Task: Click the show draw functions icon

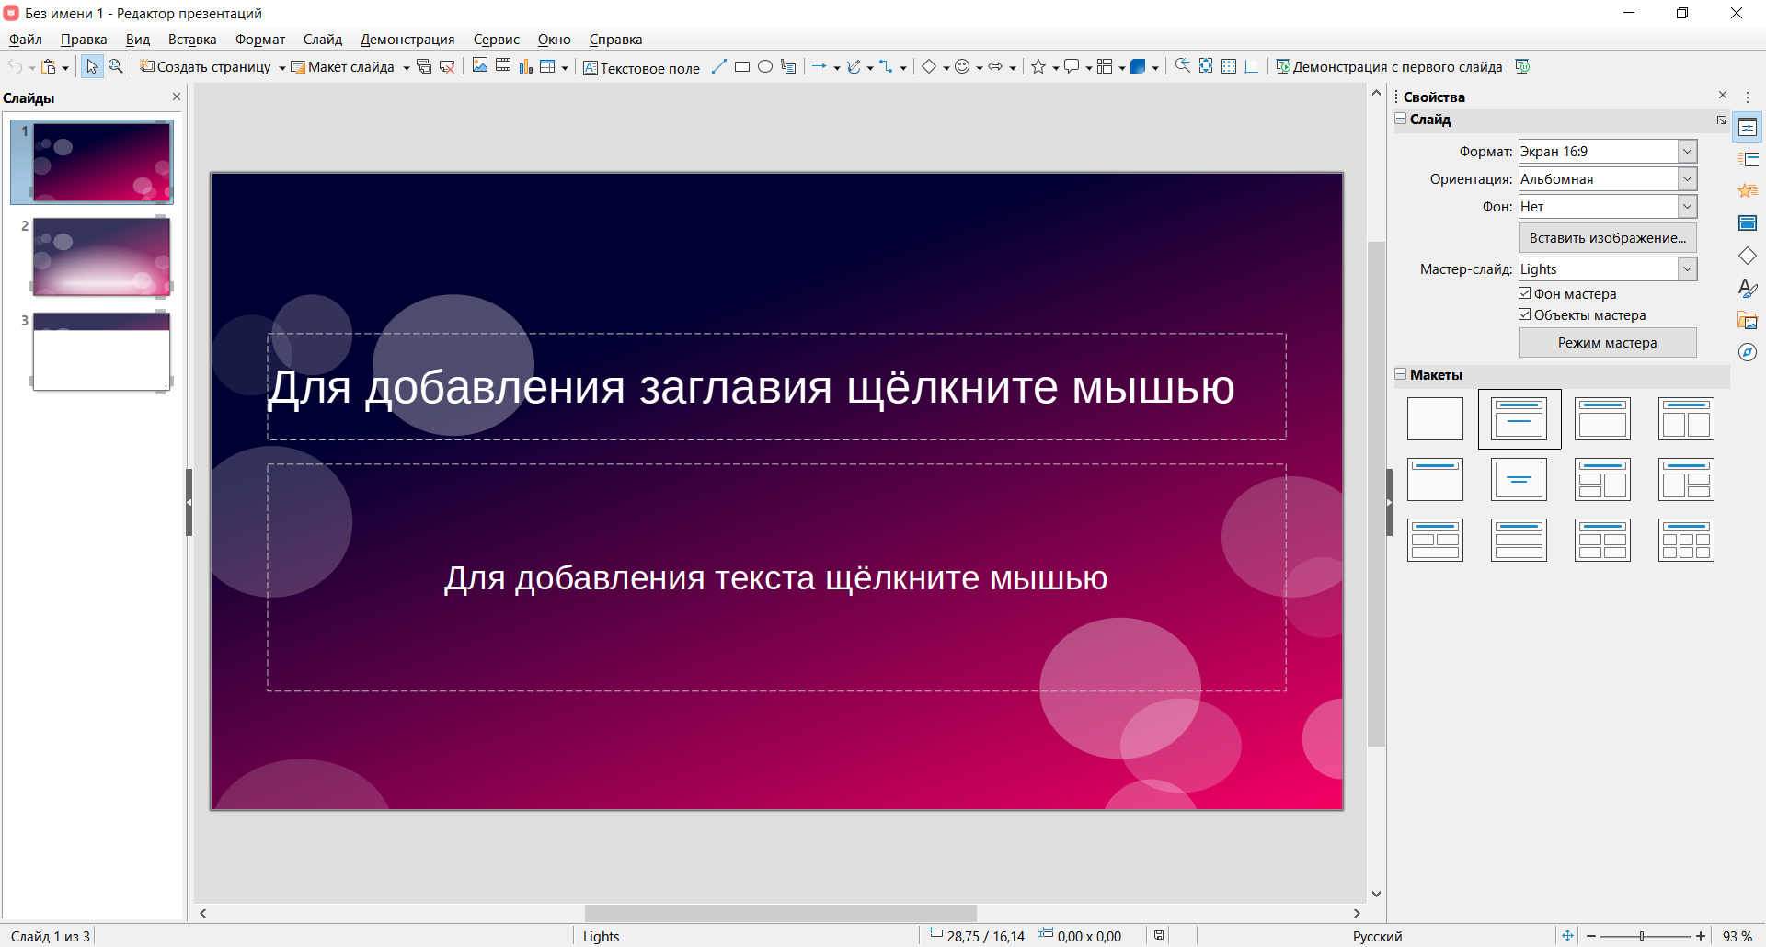Action: (x=1183, y=66)
